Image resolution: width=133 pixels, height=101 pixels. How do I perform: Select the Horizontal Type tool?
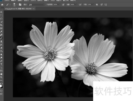coord(1,64)
